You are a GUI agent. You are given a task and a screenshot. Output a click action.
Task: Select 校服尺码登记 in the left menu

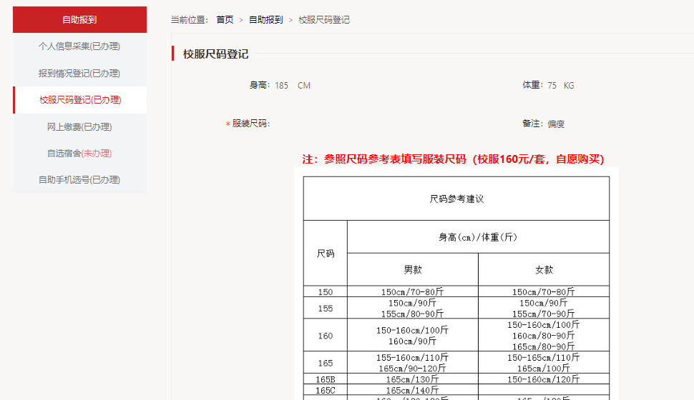(80, 100)
